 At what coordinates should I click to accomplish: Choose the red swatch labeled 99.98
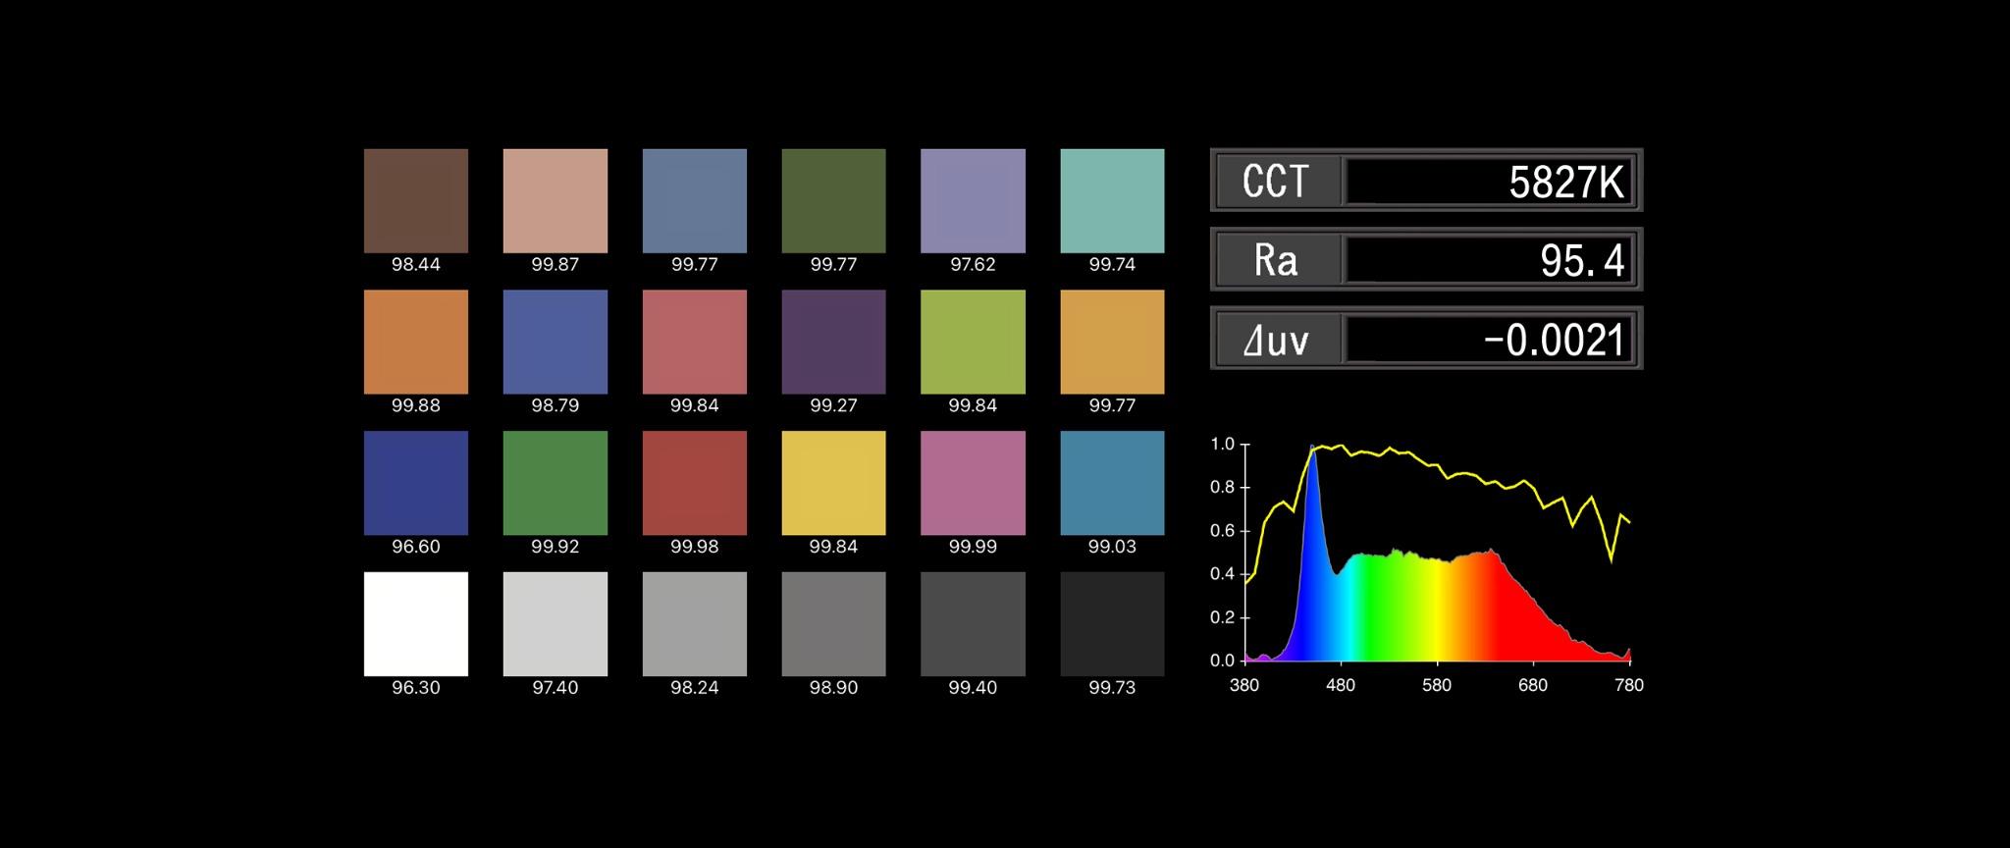(x=694, y=483)
